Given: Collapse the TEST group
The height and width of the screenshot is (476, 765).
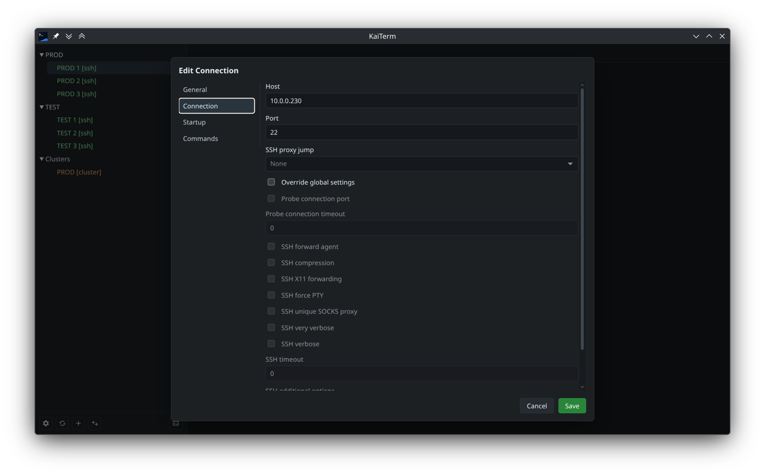Looking at the screenshot, I should pos(42,107).
